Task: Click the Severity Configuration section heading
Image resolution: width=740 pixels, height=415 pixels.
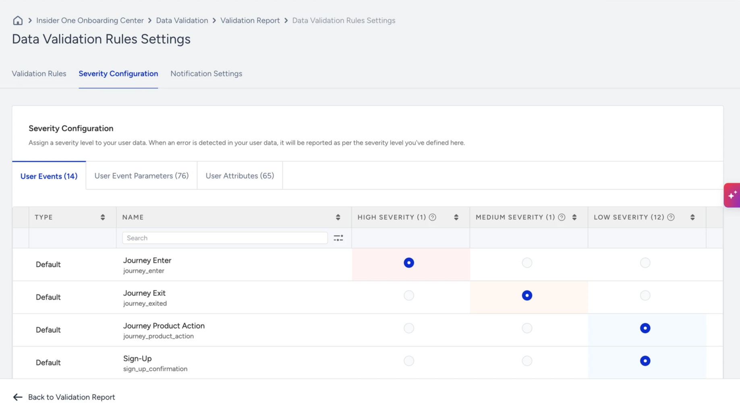Action: [x=71, y=128]
